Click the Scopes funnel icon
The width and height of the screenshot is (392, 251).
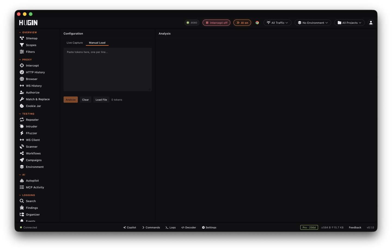[x=22, y=45]
